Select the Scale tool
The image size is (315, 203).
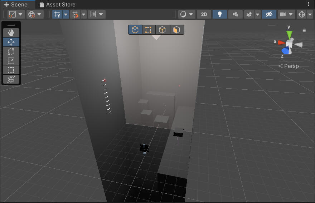11,61
